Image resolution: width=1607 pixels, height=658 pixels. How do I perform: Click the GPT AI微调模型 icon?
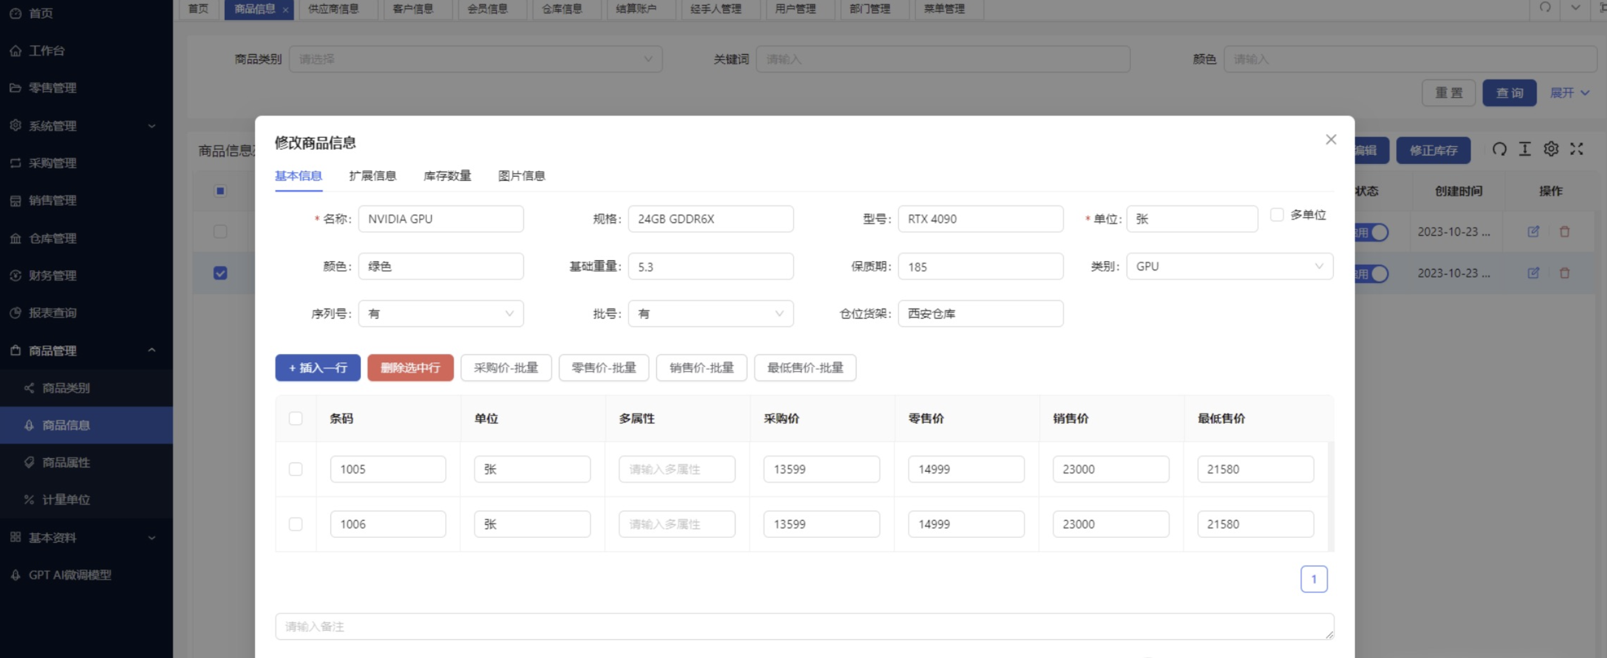point(16,575)
